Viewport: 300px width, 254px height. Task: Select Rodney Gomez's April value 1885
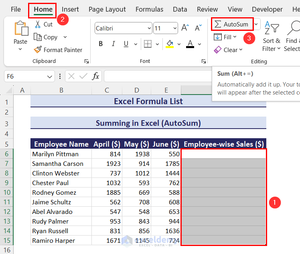[107, 192]
